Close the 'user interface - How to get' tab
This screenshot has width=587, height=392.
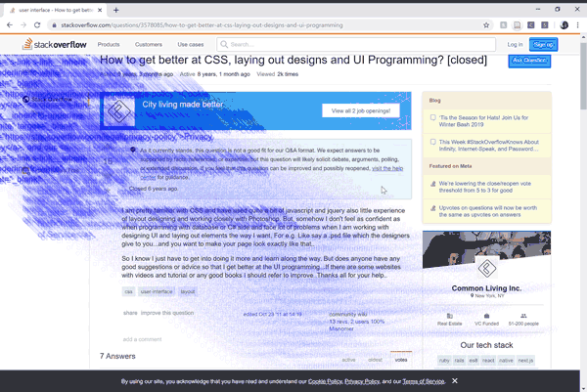tap(100, 10)
